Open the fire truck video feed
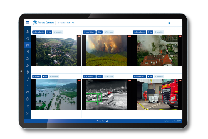This screenshot has width=208, height=139. click(x=157, y=95)
